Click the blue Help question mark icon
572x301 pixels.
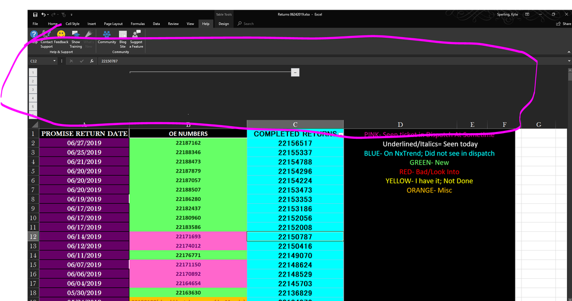tap(34, 35)
